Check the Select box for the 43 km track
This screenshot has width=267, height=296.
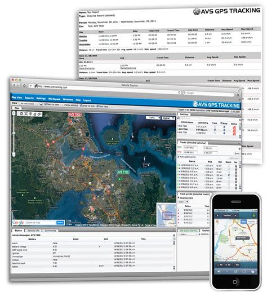click(x=229, y=166)
